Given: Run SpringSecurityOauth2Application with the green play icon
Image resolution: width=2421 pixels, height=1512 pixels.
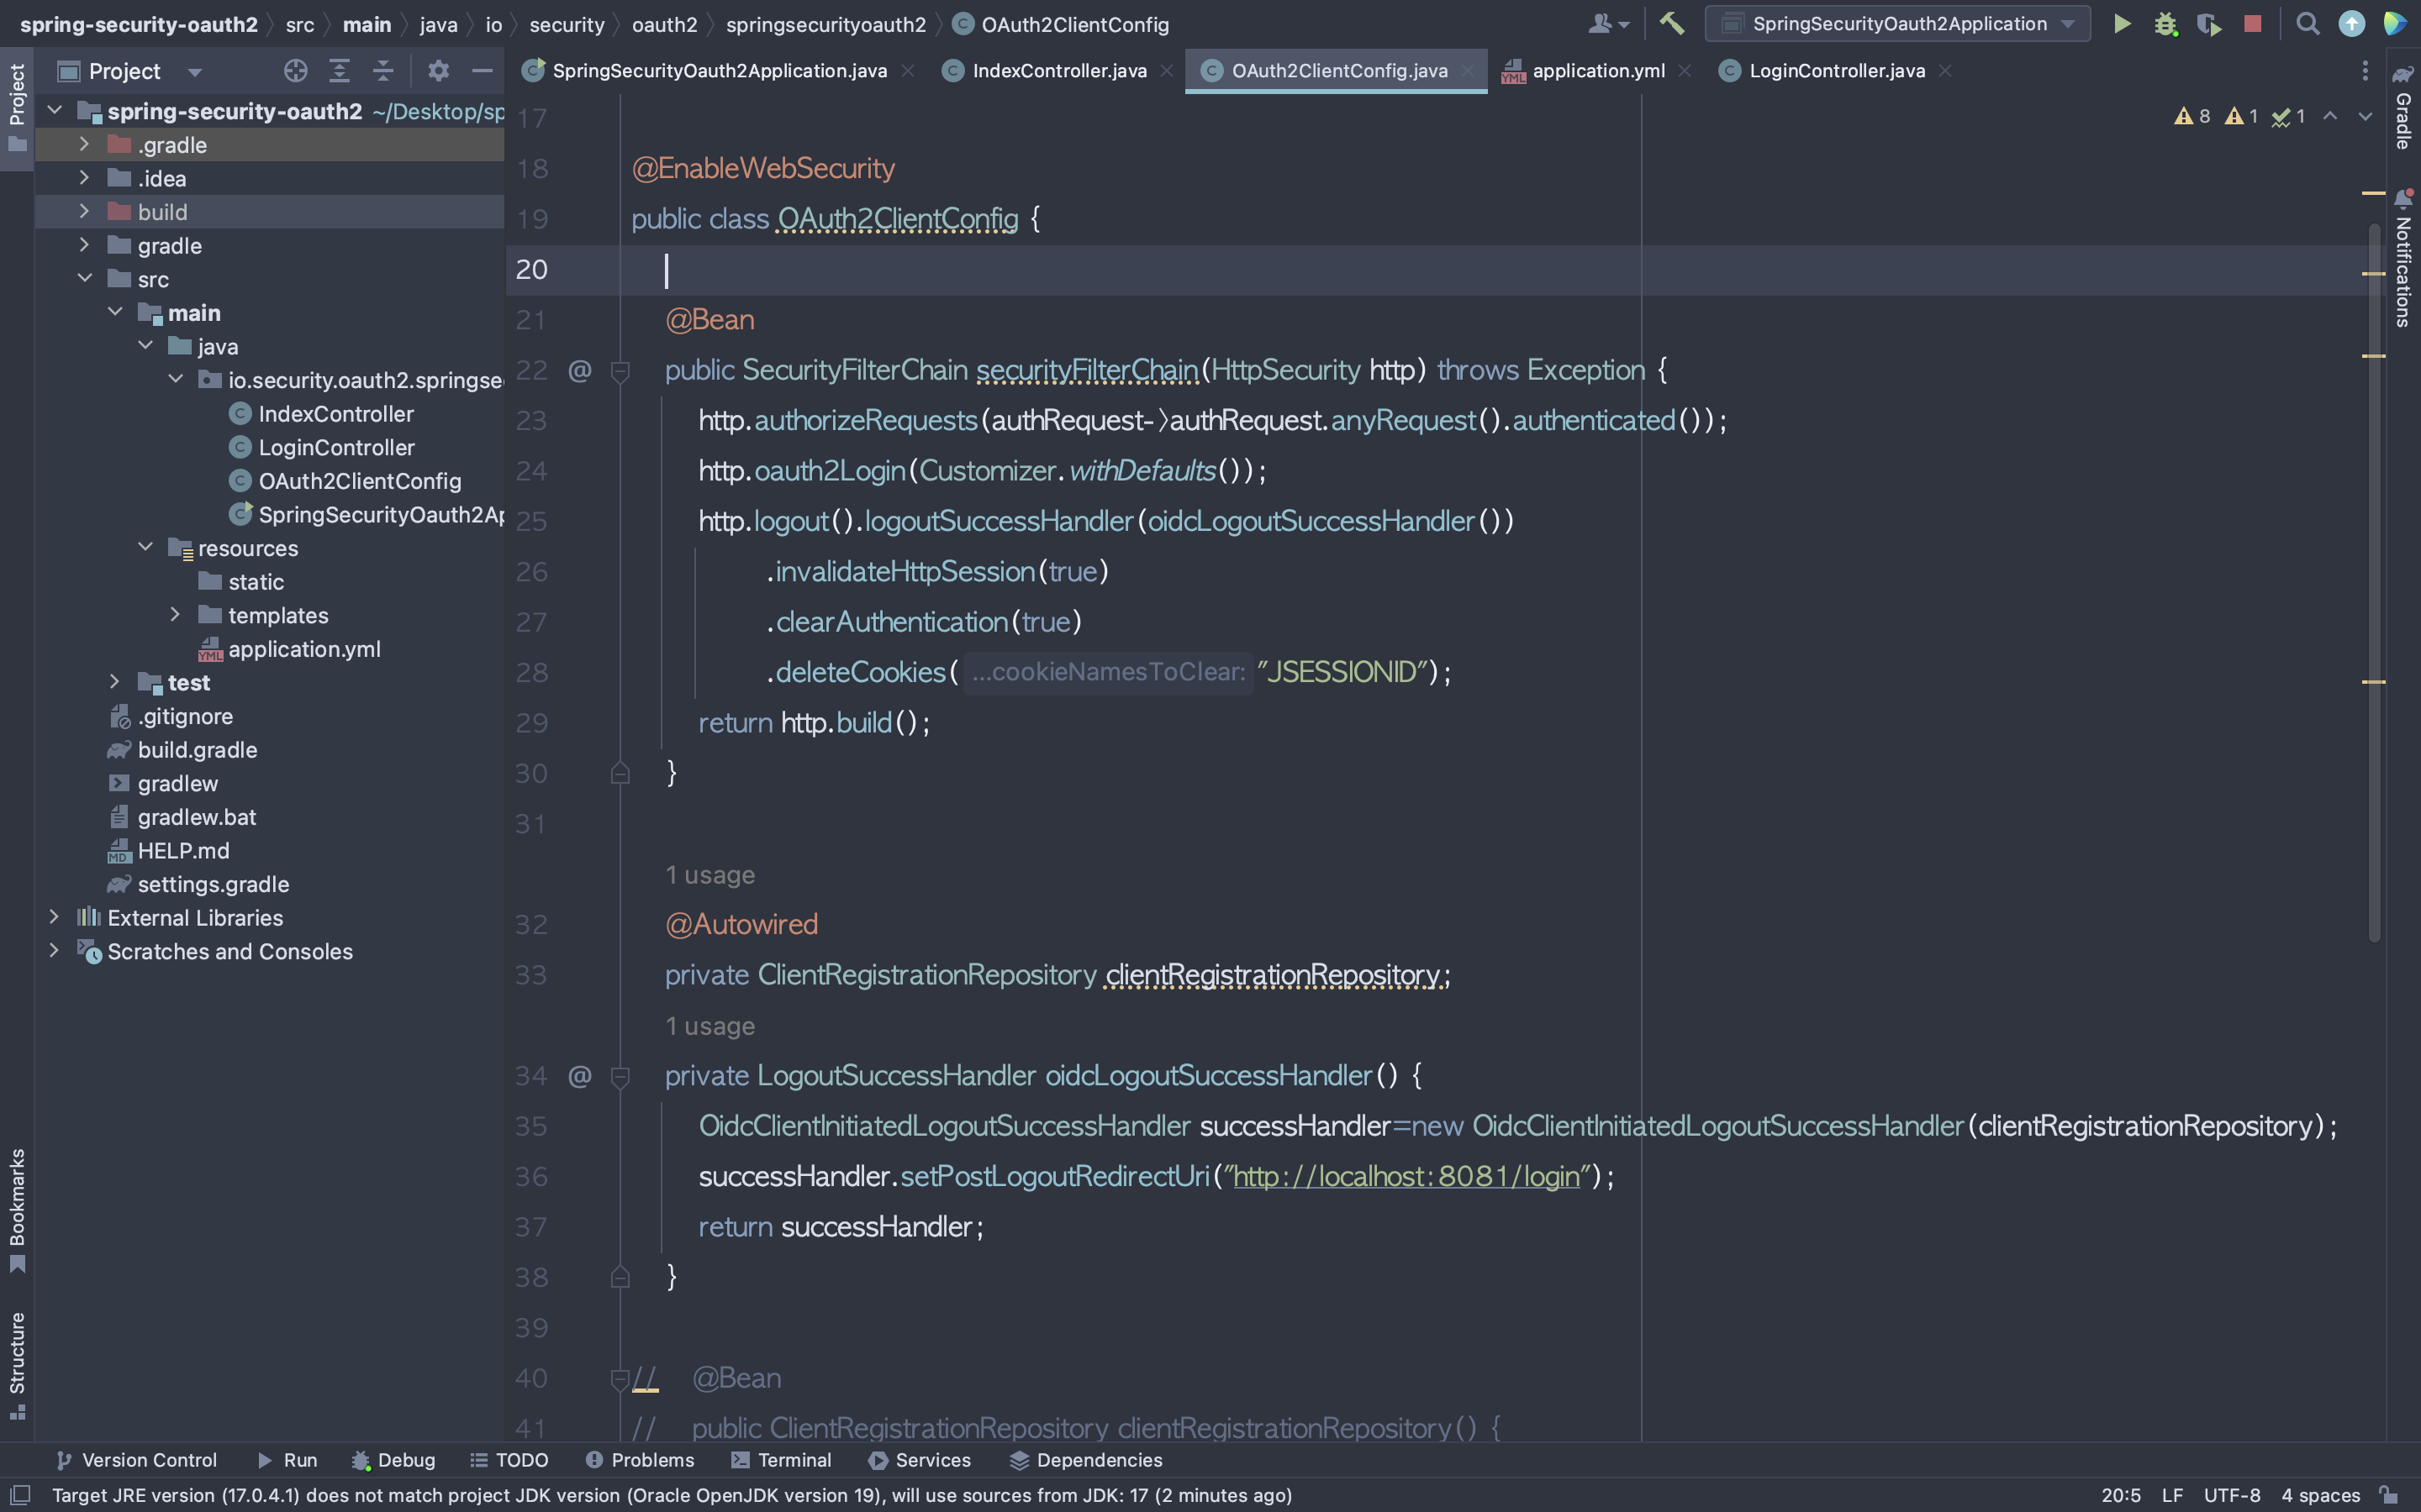Looking at the screenshot, I should click(x=2122, y=24).
